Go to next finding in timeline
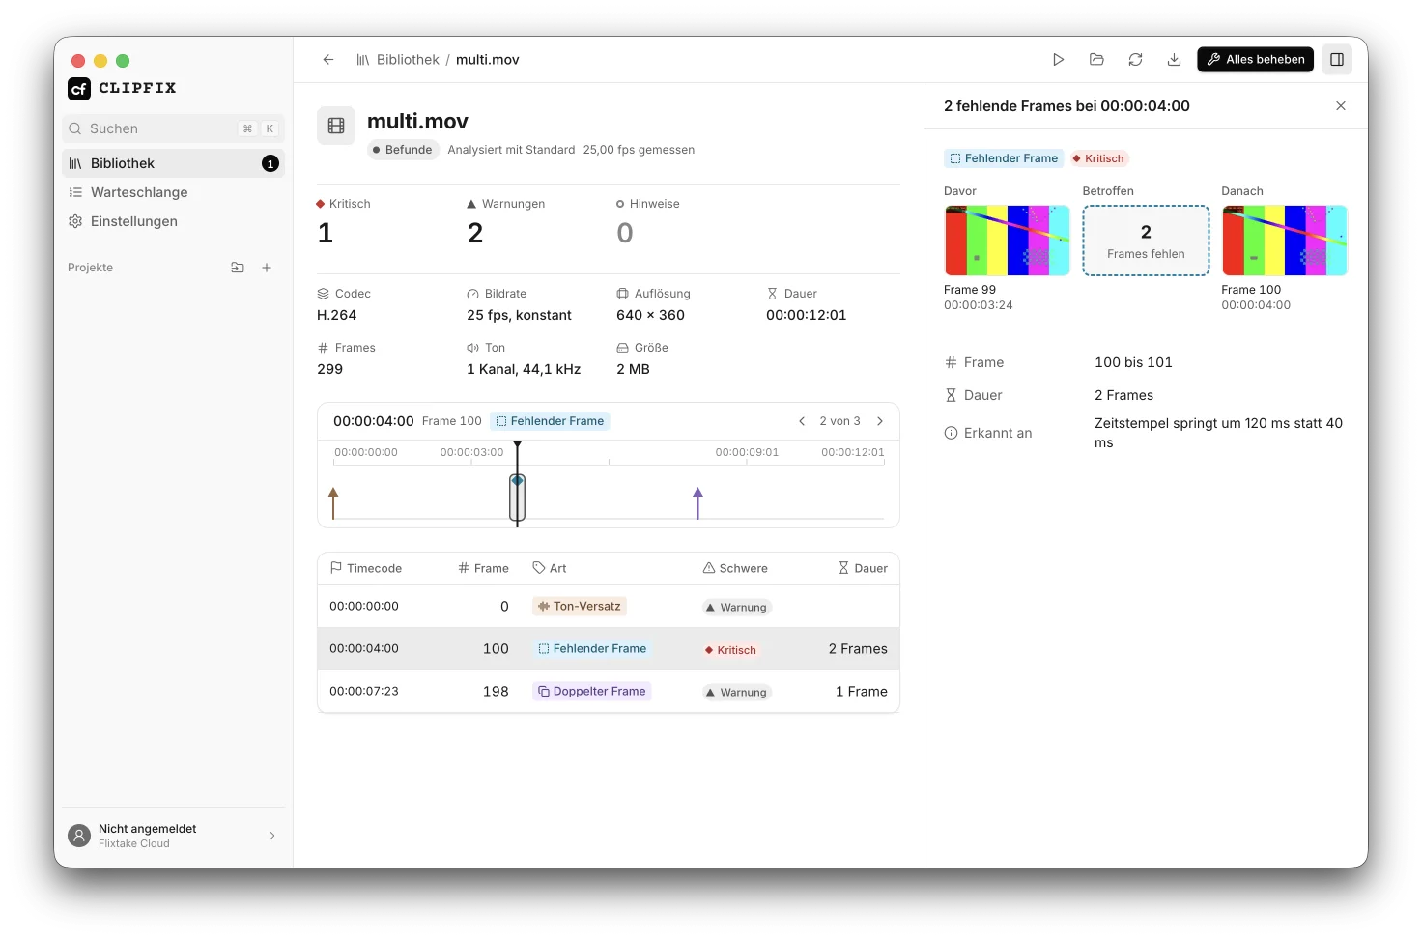 [x=880, y=421]
